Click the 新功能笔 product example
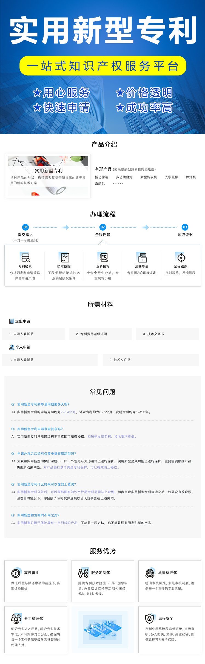 click(x=101, y=177)
